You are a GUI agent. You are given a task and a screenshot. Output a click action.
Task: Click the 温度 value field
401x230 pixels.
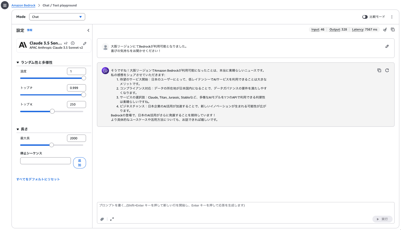tap(77, 71)
